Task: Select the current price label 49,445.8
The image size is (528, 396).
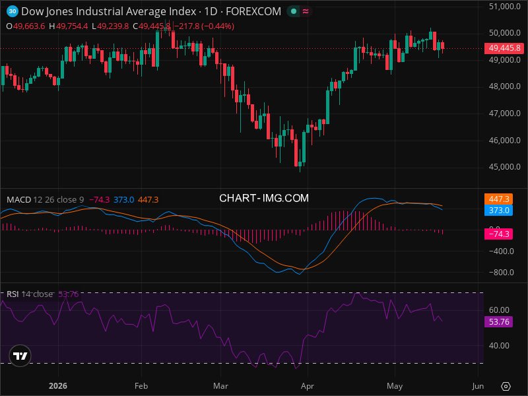Action: (x=504, y=48)
